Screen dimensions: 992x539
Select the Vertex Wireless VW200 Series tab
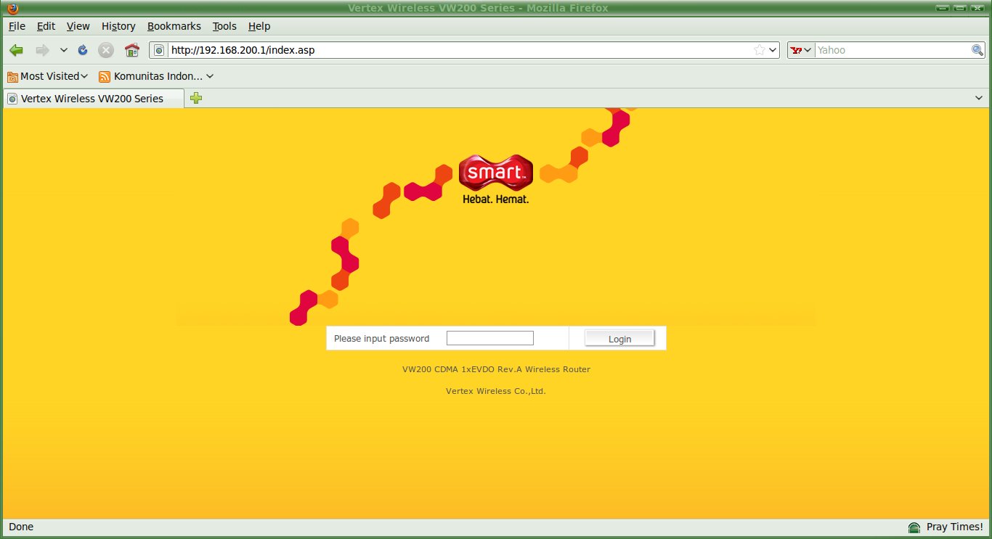[94, 99]
